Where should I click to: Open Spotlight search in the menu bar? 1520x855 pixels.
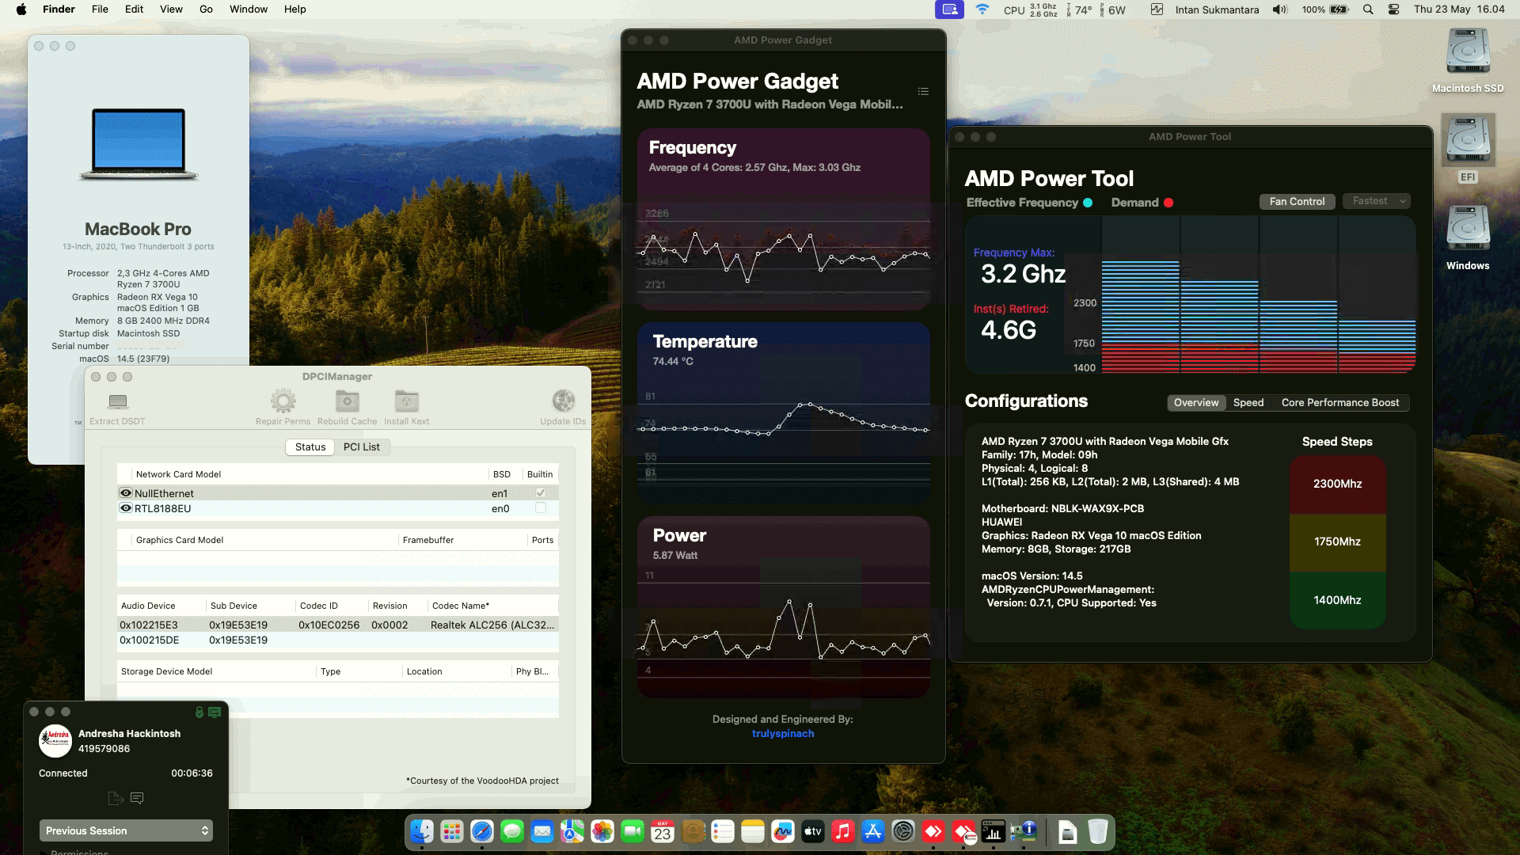tap(1368, 9)
